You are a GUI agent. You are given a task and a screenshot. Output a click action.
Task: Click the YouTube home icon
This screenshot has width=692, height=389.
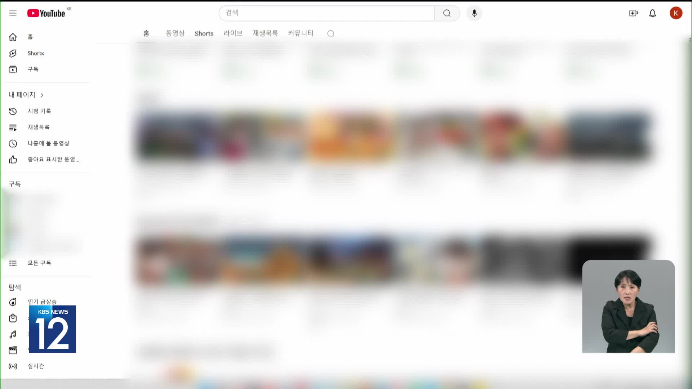[x=12, y=37]
